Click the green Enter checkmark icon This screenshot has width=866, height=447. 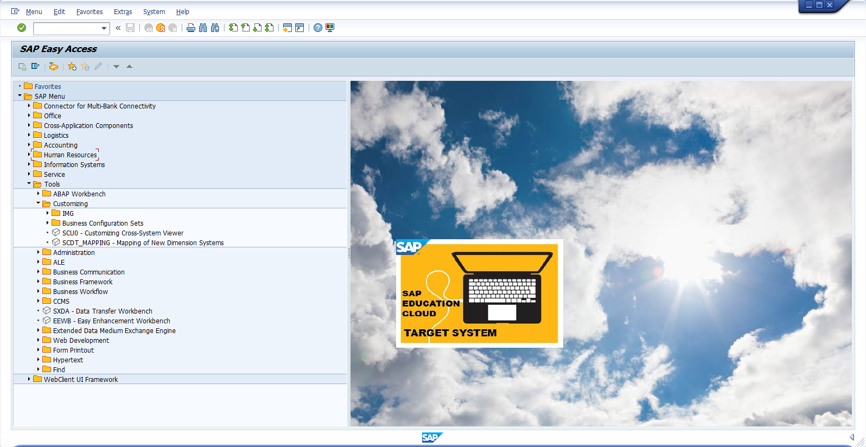point(22,28)
